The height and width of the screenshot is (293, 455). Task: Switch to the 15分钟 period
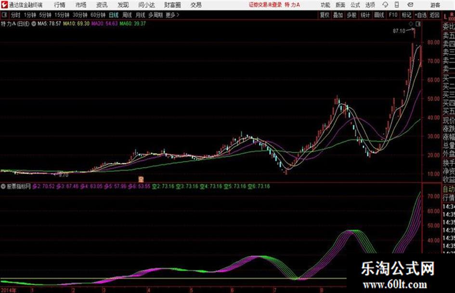62,15
